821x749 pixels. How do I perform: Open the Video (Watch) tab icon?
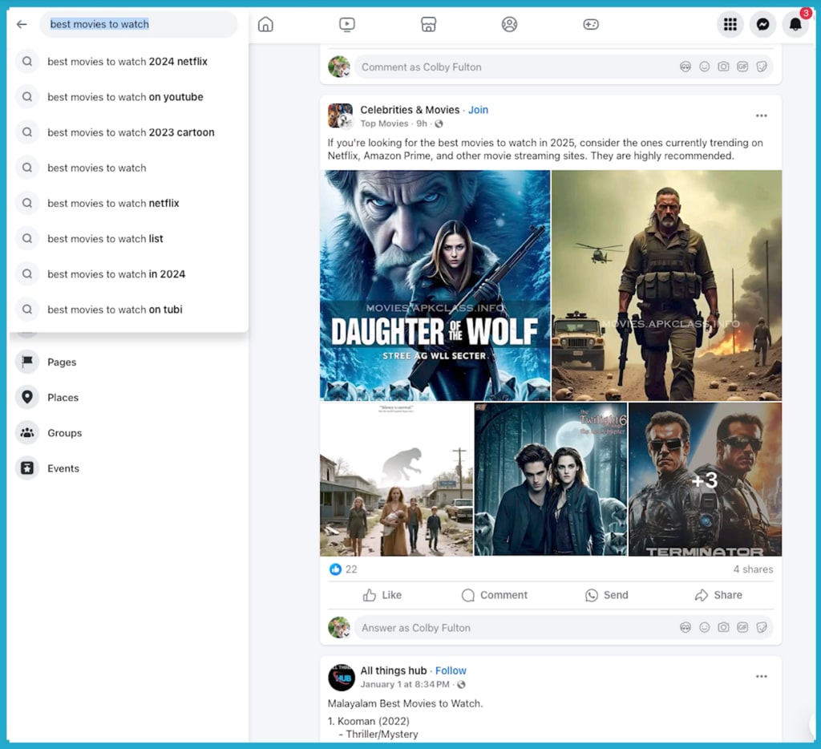346,24
